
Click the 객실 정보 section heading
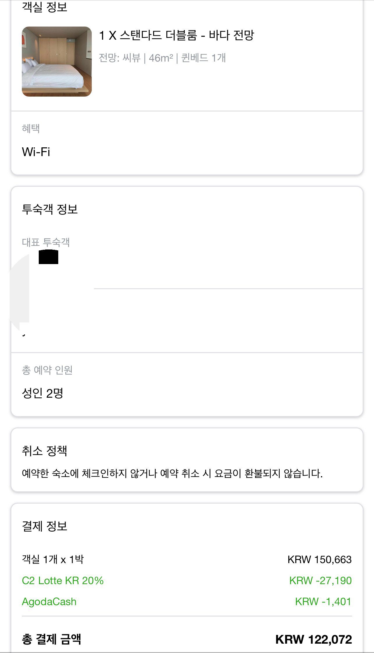click(45, 7)
